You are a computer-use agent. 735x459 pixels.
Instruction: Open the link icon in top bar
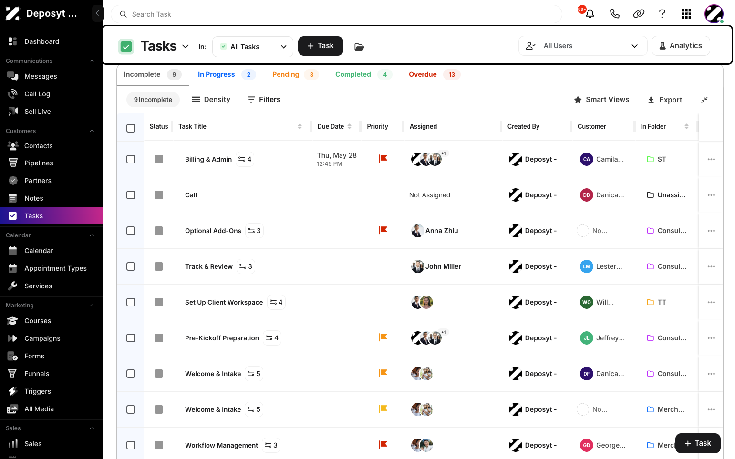[x=639, y=14]
